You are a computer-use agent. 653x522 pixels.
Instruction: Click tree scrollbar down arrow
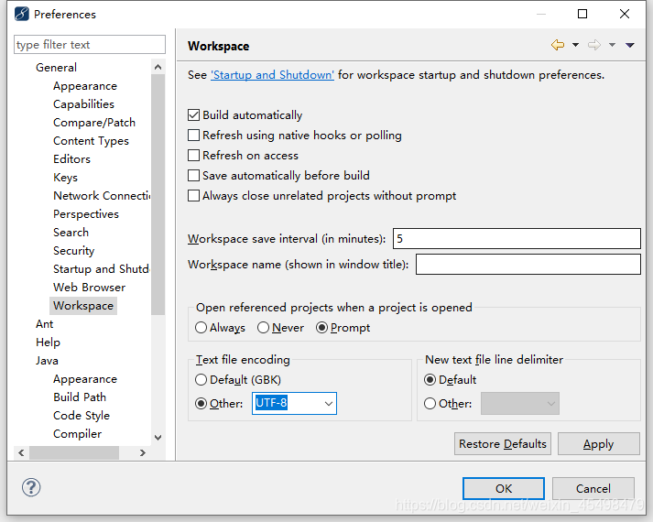(158, 437)
